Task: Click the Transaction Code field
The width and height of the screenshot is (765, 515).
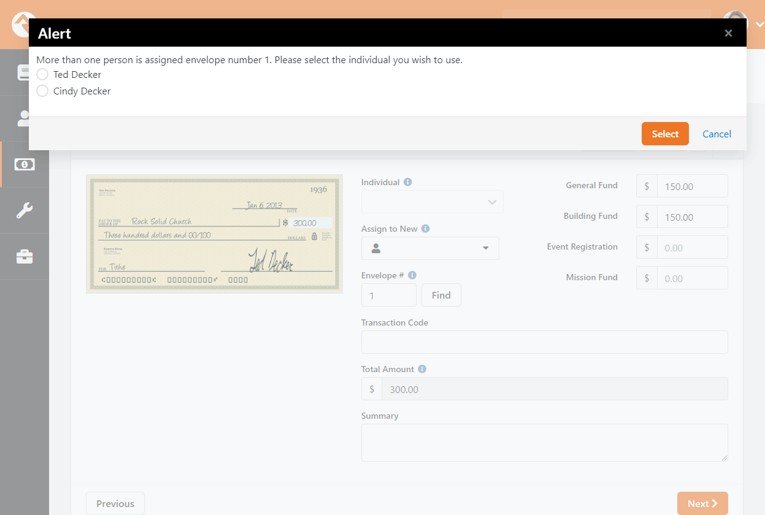Action: pyautogui.click(x=545, y=342)
